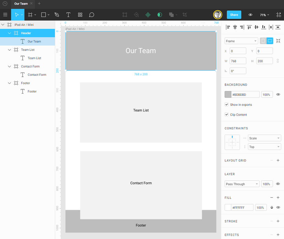Click the background color swatch #BDBDBD
The width and height of the screenshot is (284, 239).
click(x=228, y=95)
